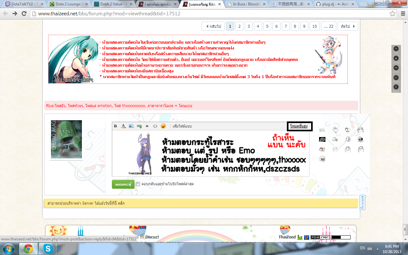Jump to last page ... 22

(x=329, y=26)
